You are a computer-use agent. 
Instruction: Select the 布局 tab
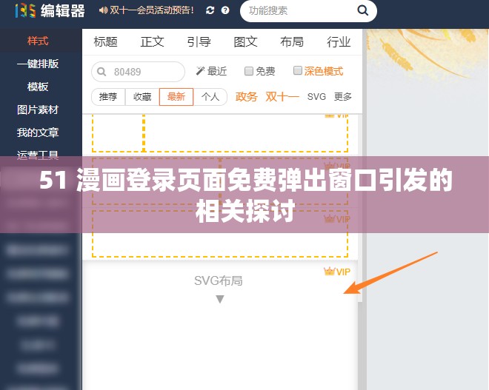click(x=292, y=41)
